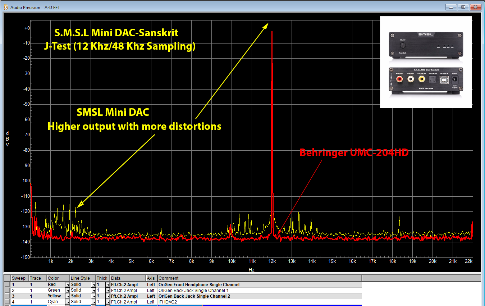This screenshot has width=485, height=306.
Task: Select the Yellow color cell
Action: point(56,296)
